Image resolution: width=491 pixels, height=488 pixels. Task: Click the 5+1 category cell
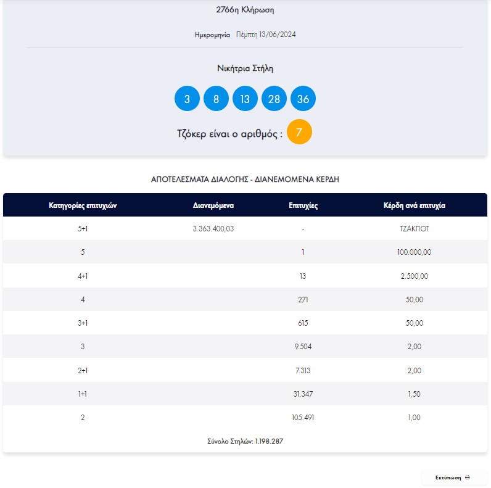(x=83, y=229)
